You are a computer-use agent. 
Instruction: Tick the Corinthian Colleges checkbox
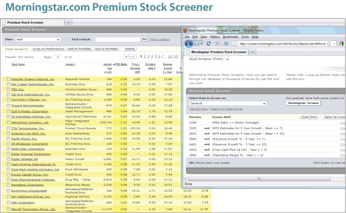pyautogui.click(x=8, y=99)
